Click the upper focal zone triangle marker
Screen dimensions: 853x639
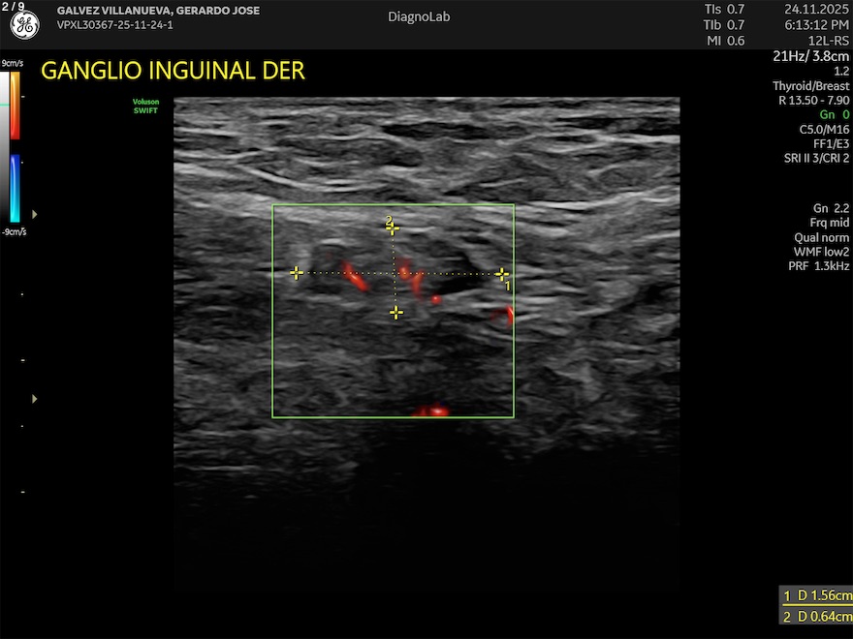click(x=36, y=214)
